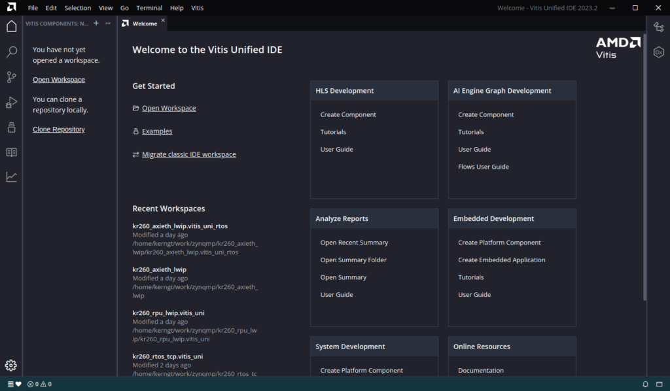This screenshot has width=670, height=391.
Task: Open User Guide under Analyze Reports
Action: [x=337, y=295]
